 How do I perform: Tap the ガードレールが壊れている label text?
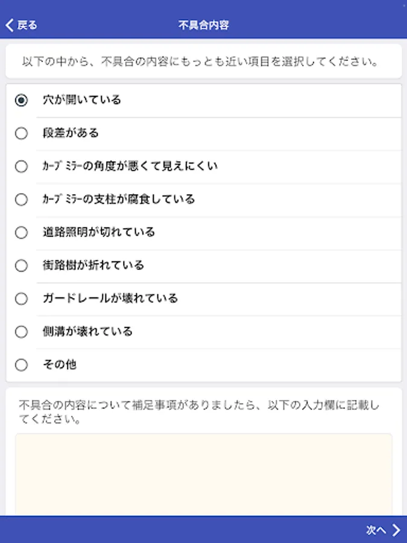pos(110,299)
